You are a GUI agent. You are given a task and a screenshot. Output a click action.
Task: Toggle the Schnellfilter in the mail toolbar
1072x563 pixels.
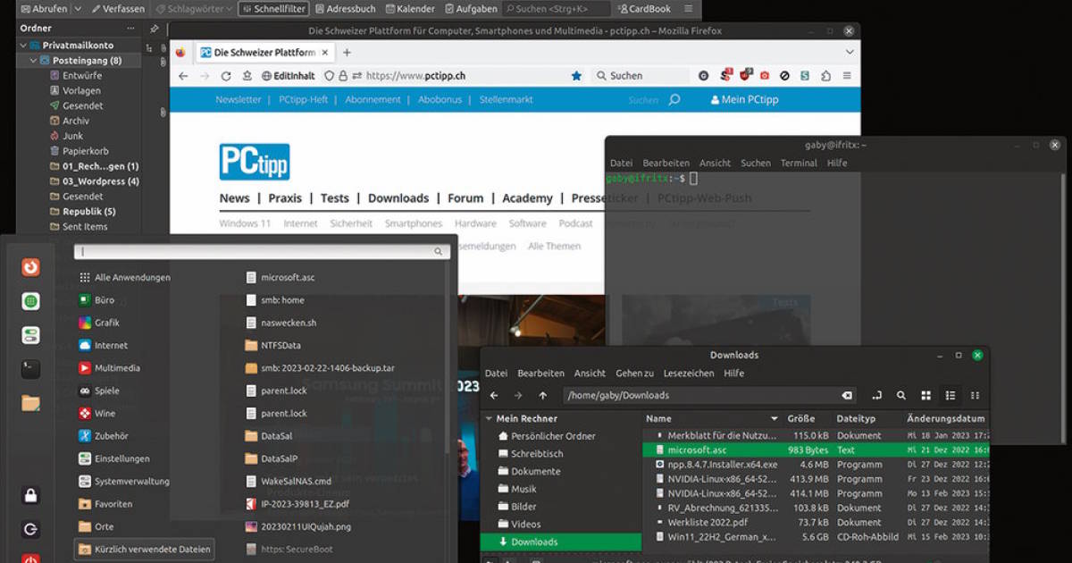click(x=273, y=9)
